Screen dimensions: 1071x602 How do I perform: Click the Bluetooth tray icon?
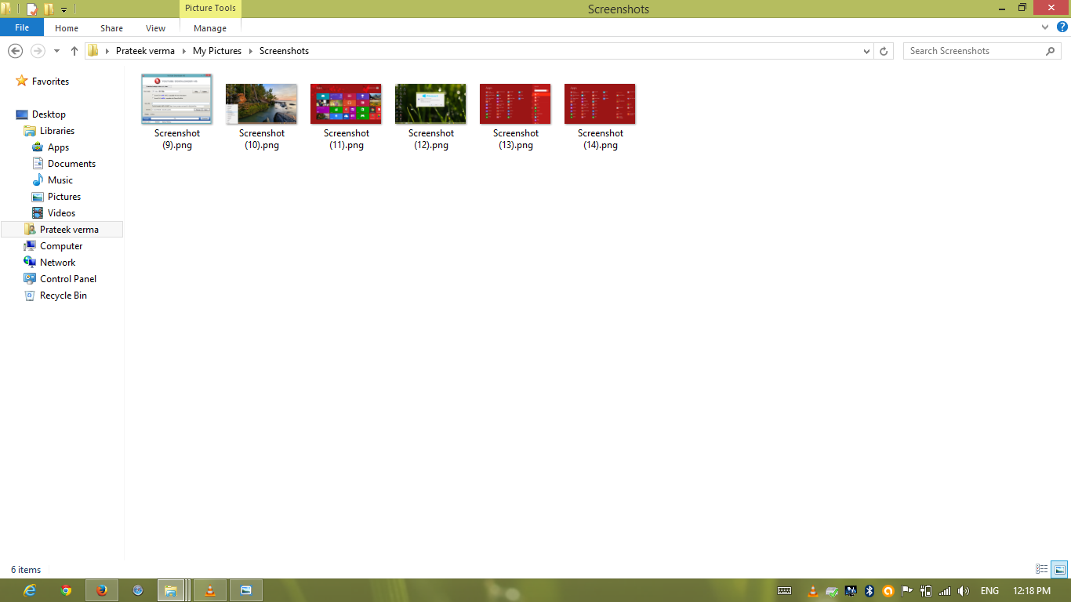[870, 591]
